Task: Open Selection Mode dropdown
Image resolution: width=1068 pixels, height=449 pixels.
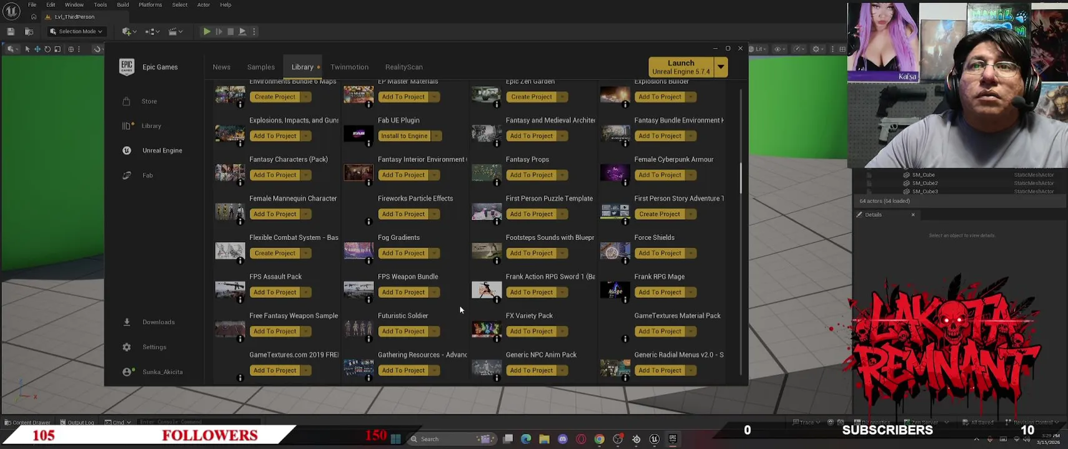Action: [76, 31]
